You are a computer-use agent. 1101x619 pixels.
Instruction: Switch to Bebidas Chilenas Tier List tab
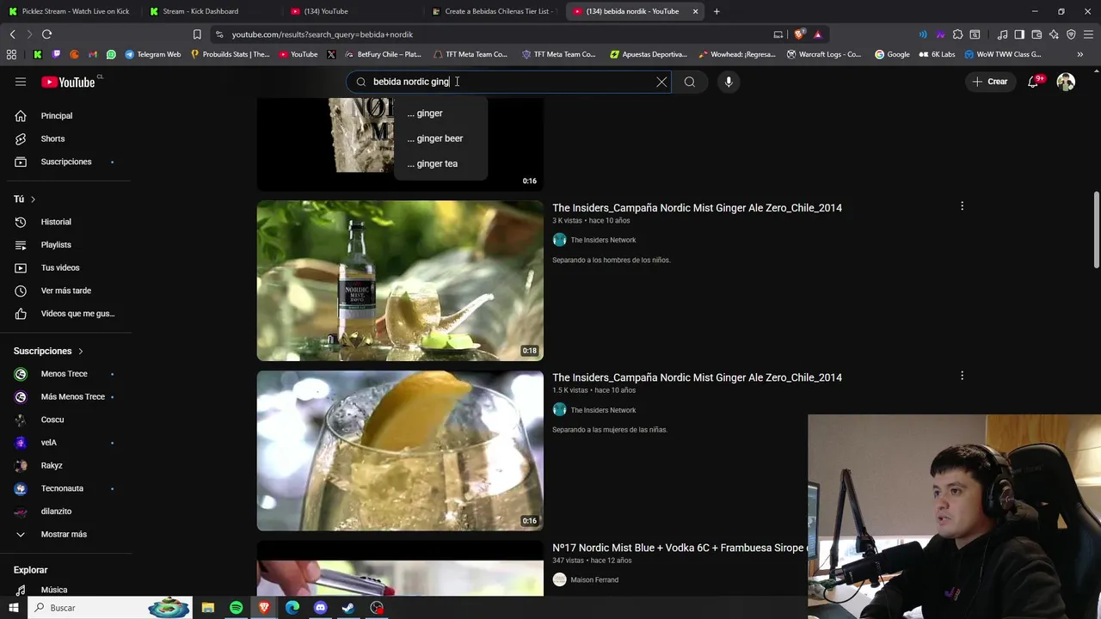click(495, 11)
